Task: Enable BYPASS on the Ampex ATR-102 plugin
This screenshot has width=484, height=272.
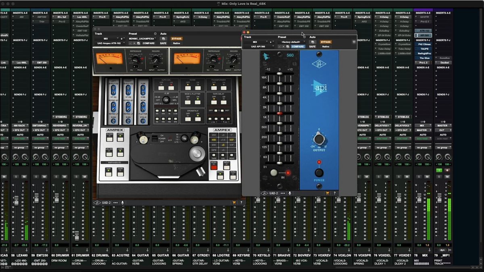Action: pos(177,38)
